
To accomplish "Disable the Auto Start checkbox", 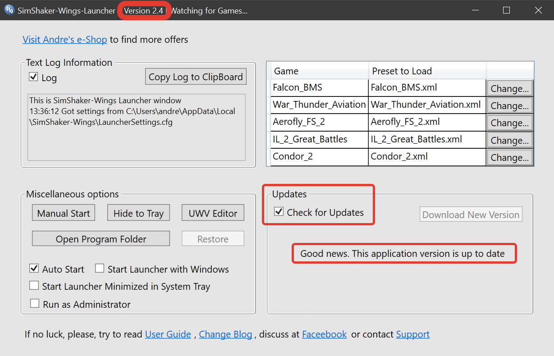I will point(34,269).
